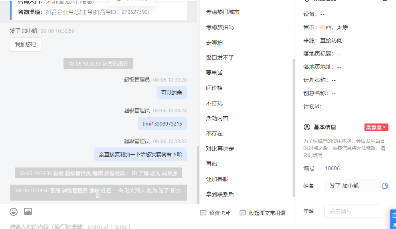Click the chat history scrollbar

coord(198,174)
